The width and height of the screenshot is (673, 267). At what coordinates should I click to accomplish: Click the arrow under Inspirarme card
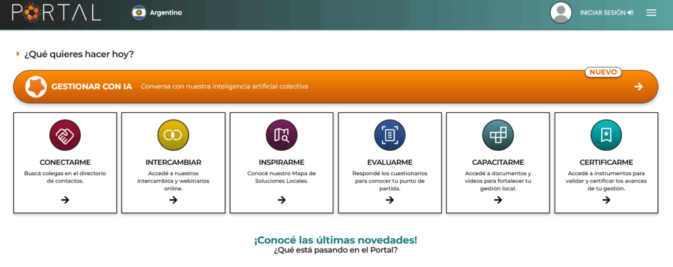[x=281, y=200]
